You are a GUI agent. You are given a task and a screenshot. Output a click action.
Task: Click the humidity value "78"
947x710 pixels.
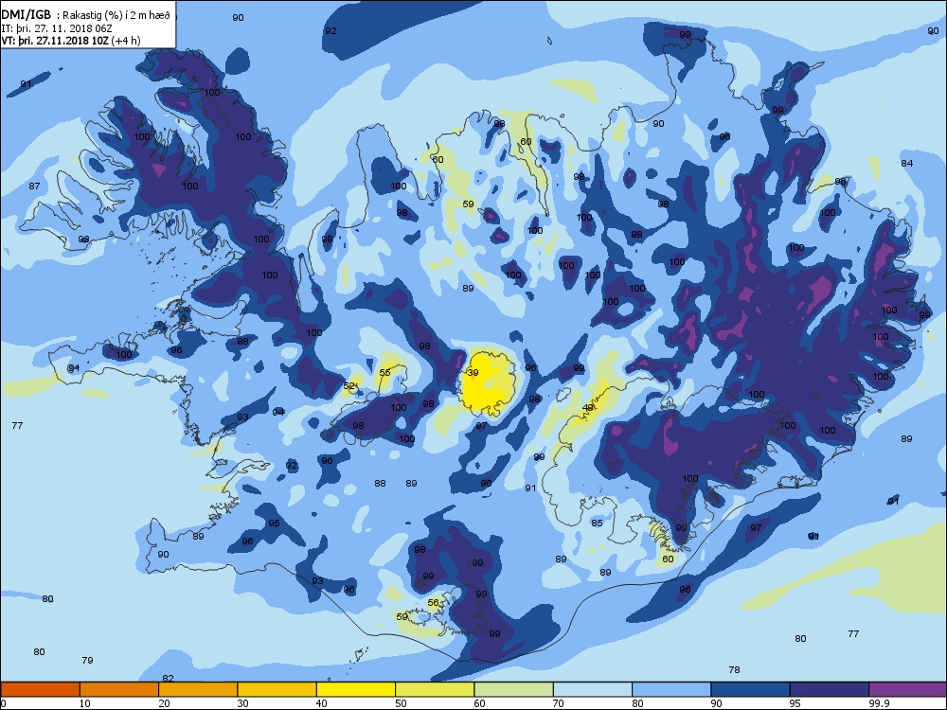[x=734, y=669]
